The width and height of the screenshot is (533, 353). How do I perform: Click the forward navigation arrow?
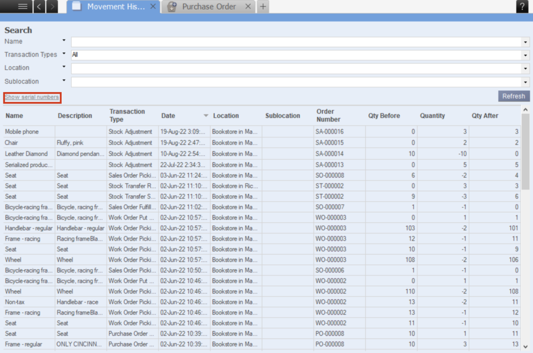click(52, 6)
